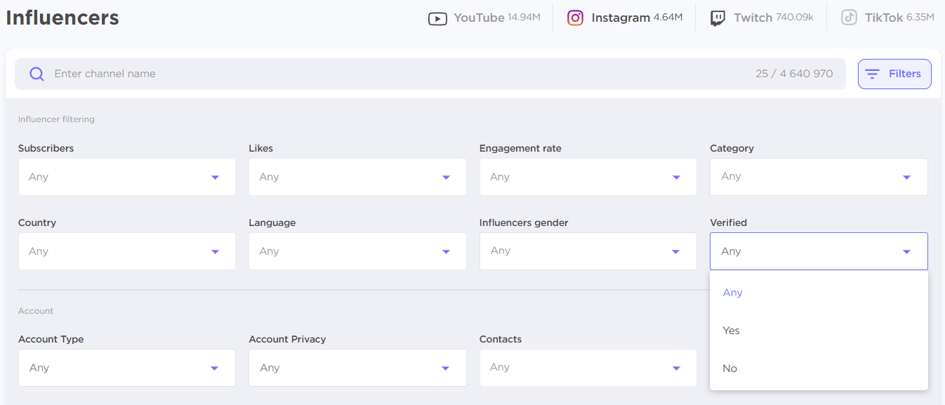
Task: Switch to the Twitch 740.09k tab
Action: [x=762, y=18]
